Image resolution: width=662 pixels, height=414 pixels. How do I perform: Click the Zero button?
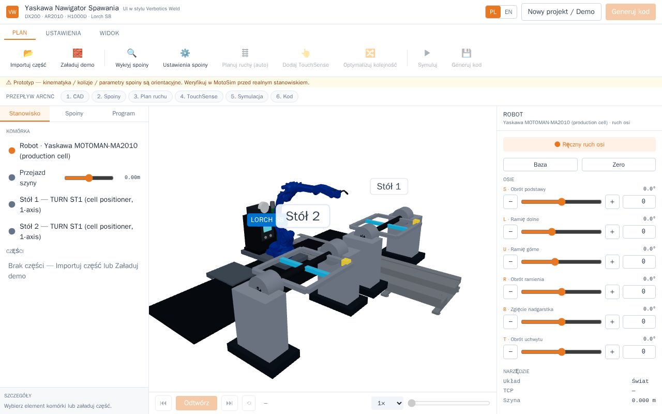click(619, 165)
